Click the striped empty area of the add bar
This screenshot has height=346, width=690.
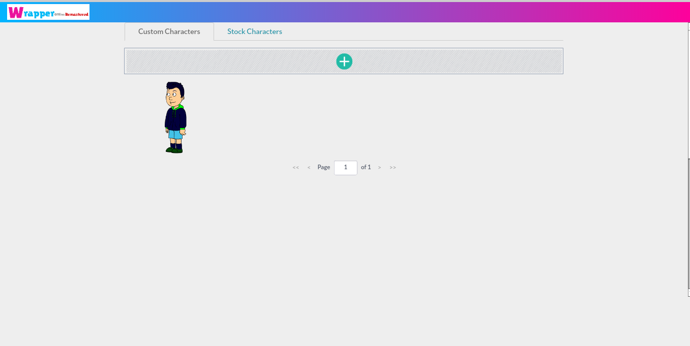click(x=229, y=61)
